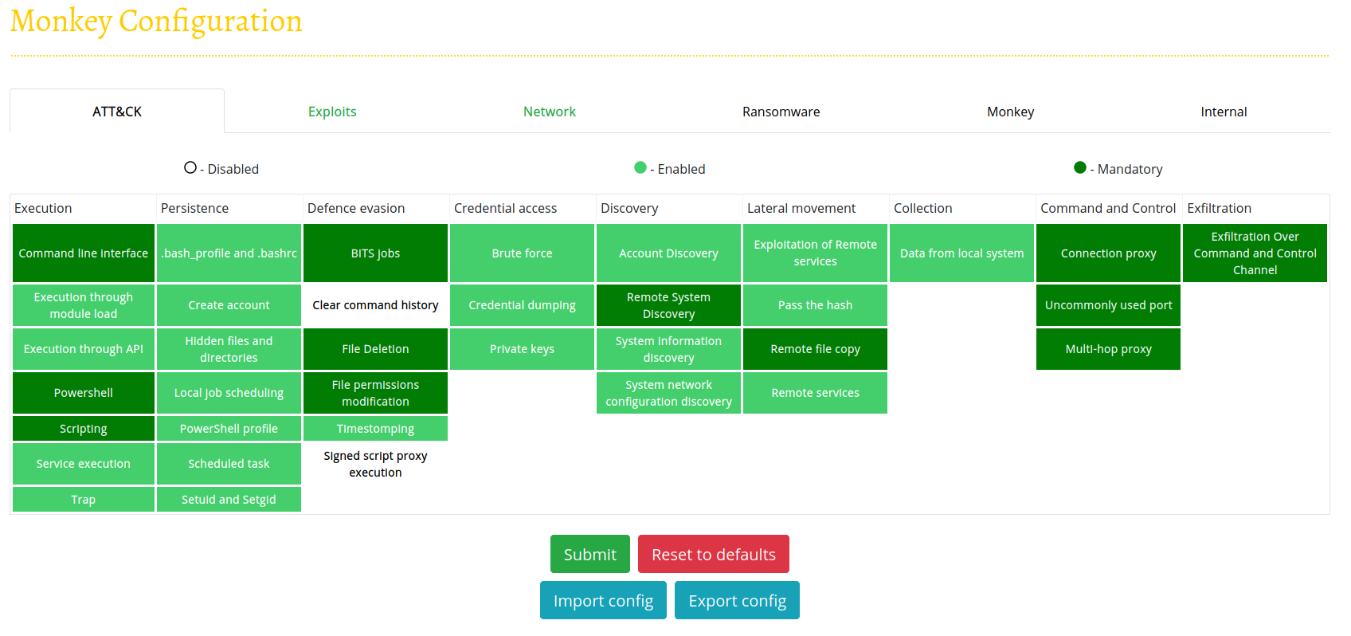This screenshot has height=636, width=1351.
Task: Toggle Uncommonly used port technique
Action: click(1108, 305)
